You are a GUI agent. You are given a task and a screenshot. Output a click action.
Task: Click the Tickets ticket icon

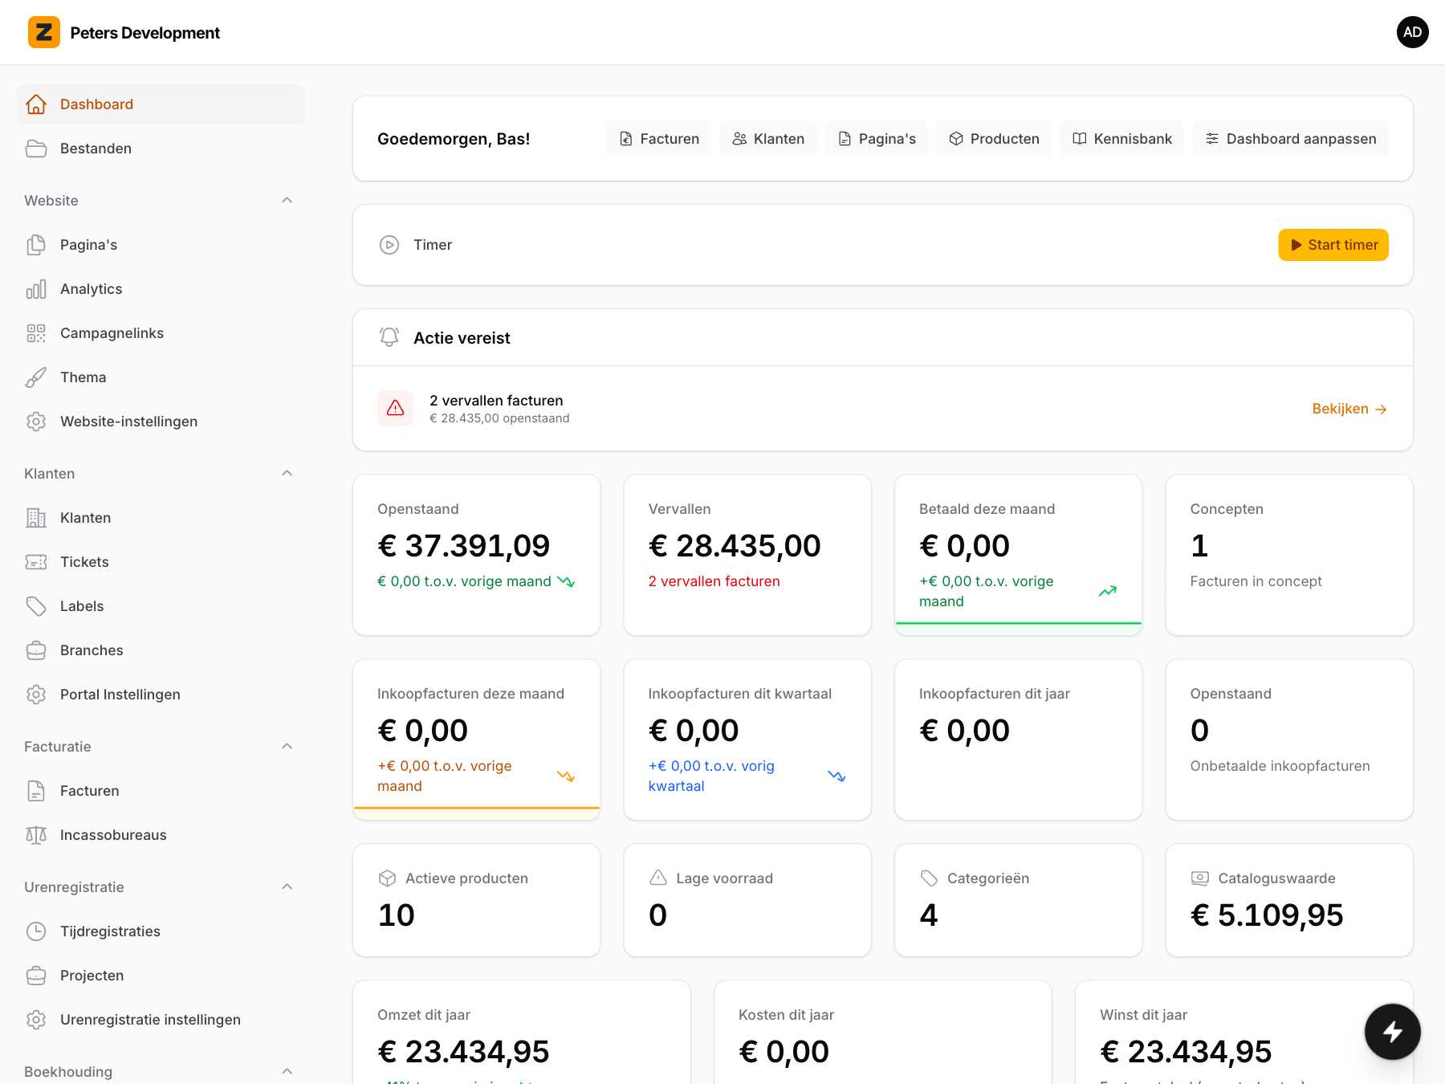click(x=36, y=562)
